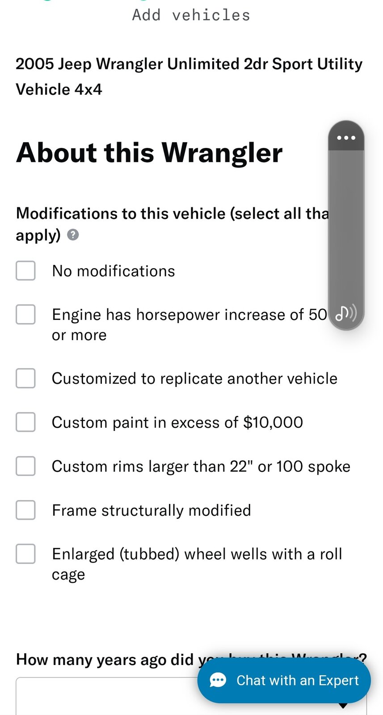Click the Chat with an Expert label
The width and height of the screenshot is (383, 715).
click(297, 681)
